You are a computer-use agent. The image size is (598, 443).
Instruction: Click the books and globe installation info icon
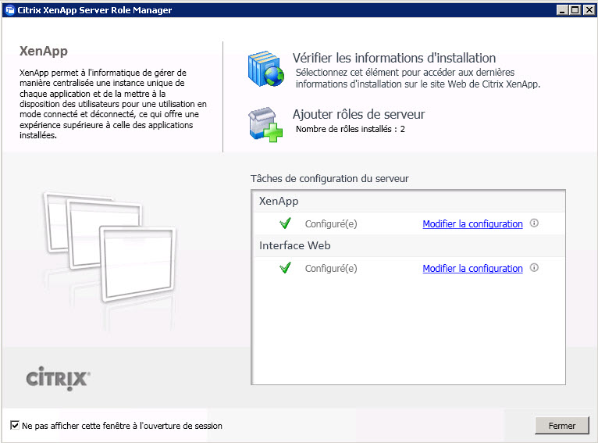(265, 69)
